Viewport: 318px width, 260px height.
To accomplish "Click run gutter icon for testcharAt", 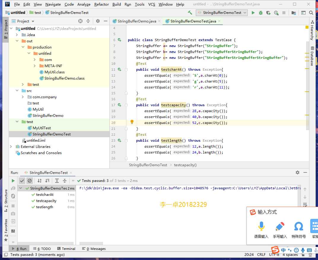I will (x=120, y=69).
